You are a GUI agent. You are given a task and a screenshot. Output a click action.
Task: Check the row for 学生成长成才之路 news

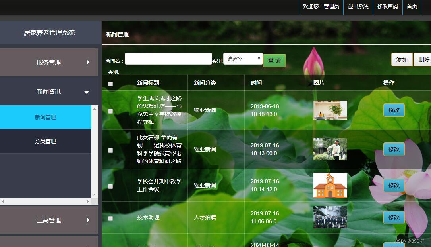coord(110,111)
